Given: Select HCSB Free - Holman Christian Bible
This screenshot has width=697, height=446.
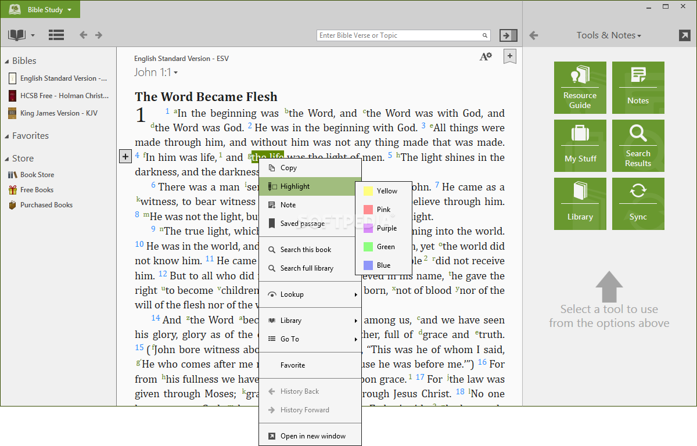Looking at the screenshot, I should [x=58, y=95].
